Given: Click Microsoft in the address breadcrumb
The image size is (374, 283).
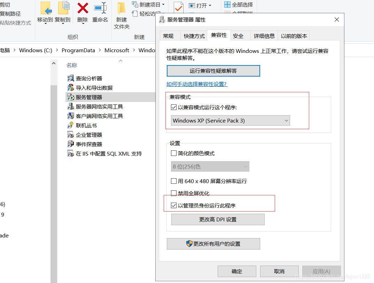Looking at the screenshot, I should 117,50.
